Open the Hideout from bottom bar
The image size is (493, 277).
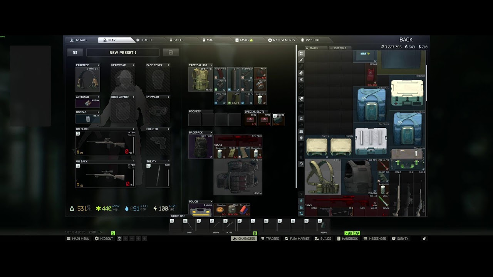[x=104, y=239]
